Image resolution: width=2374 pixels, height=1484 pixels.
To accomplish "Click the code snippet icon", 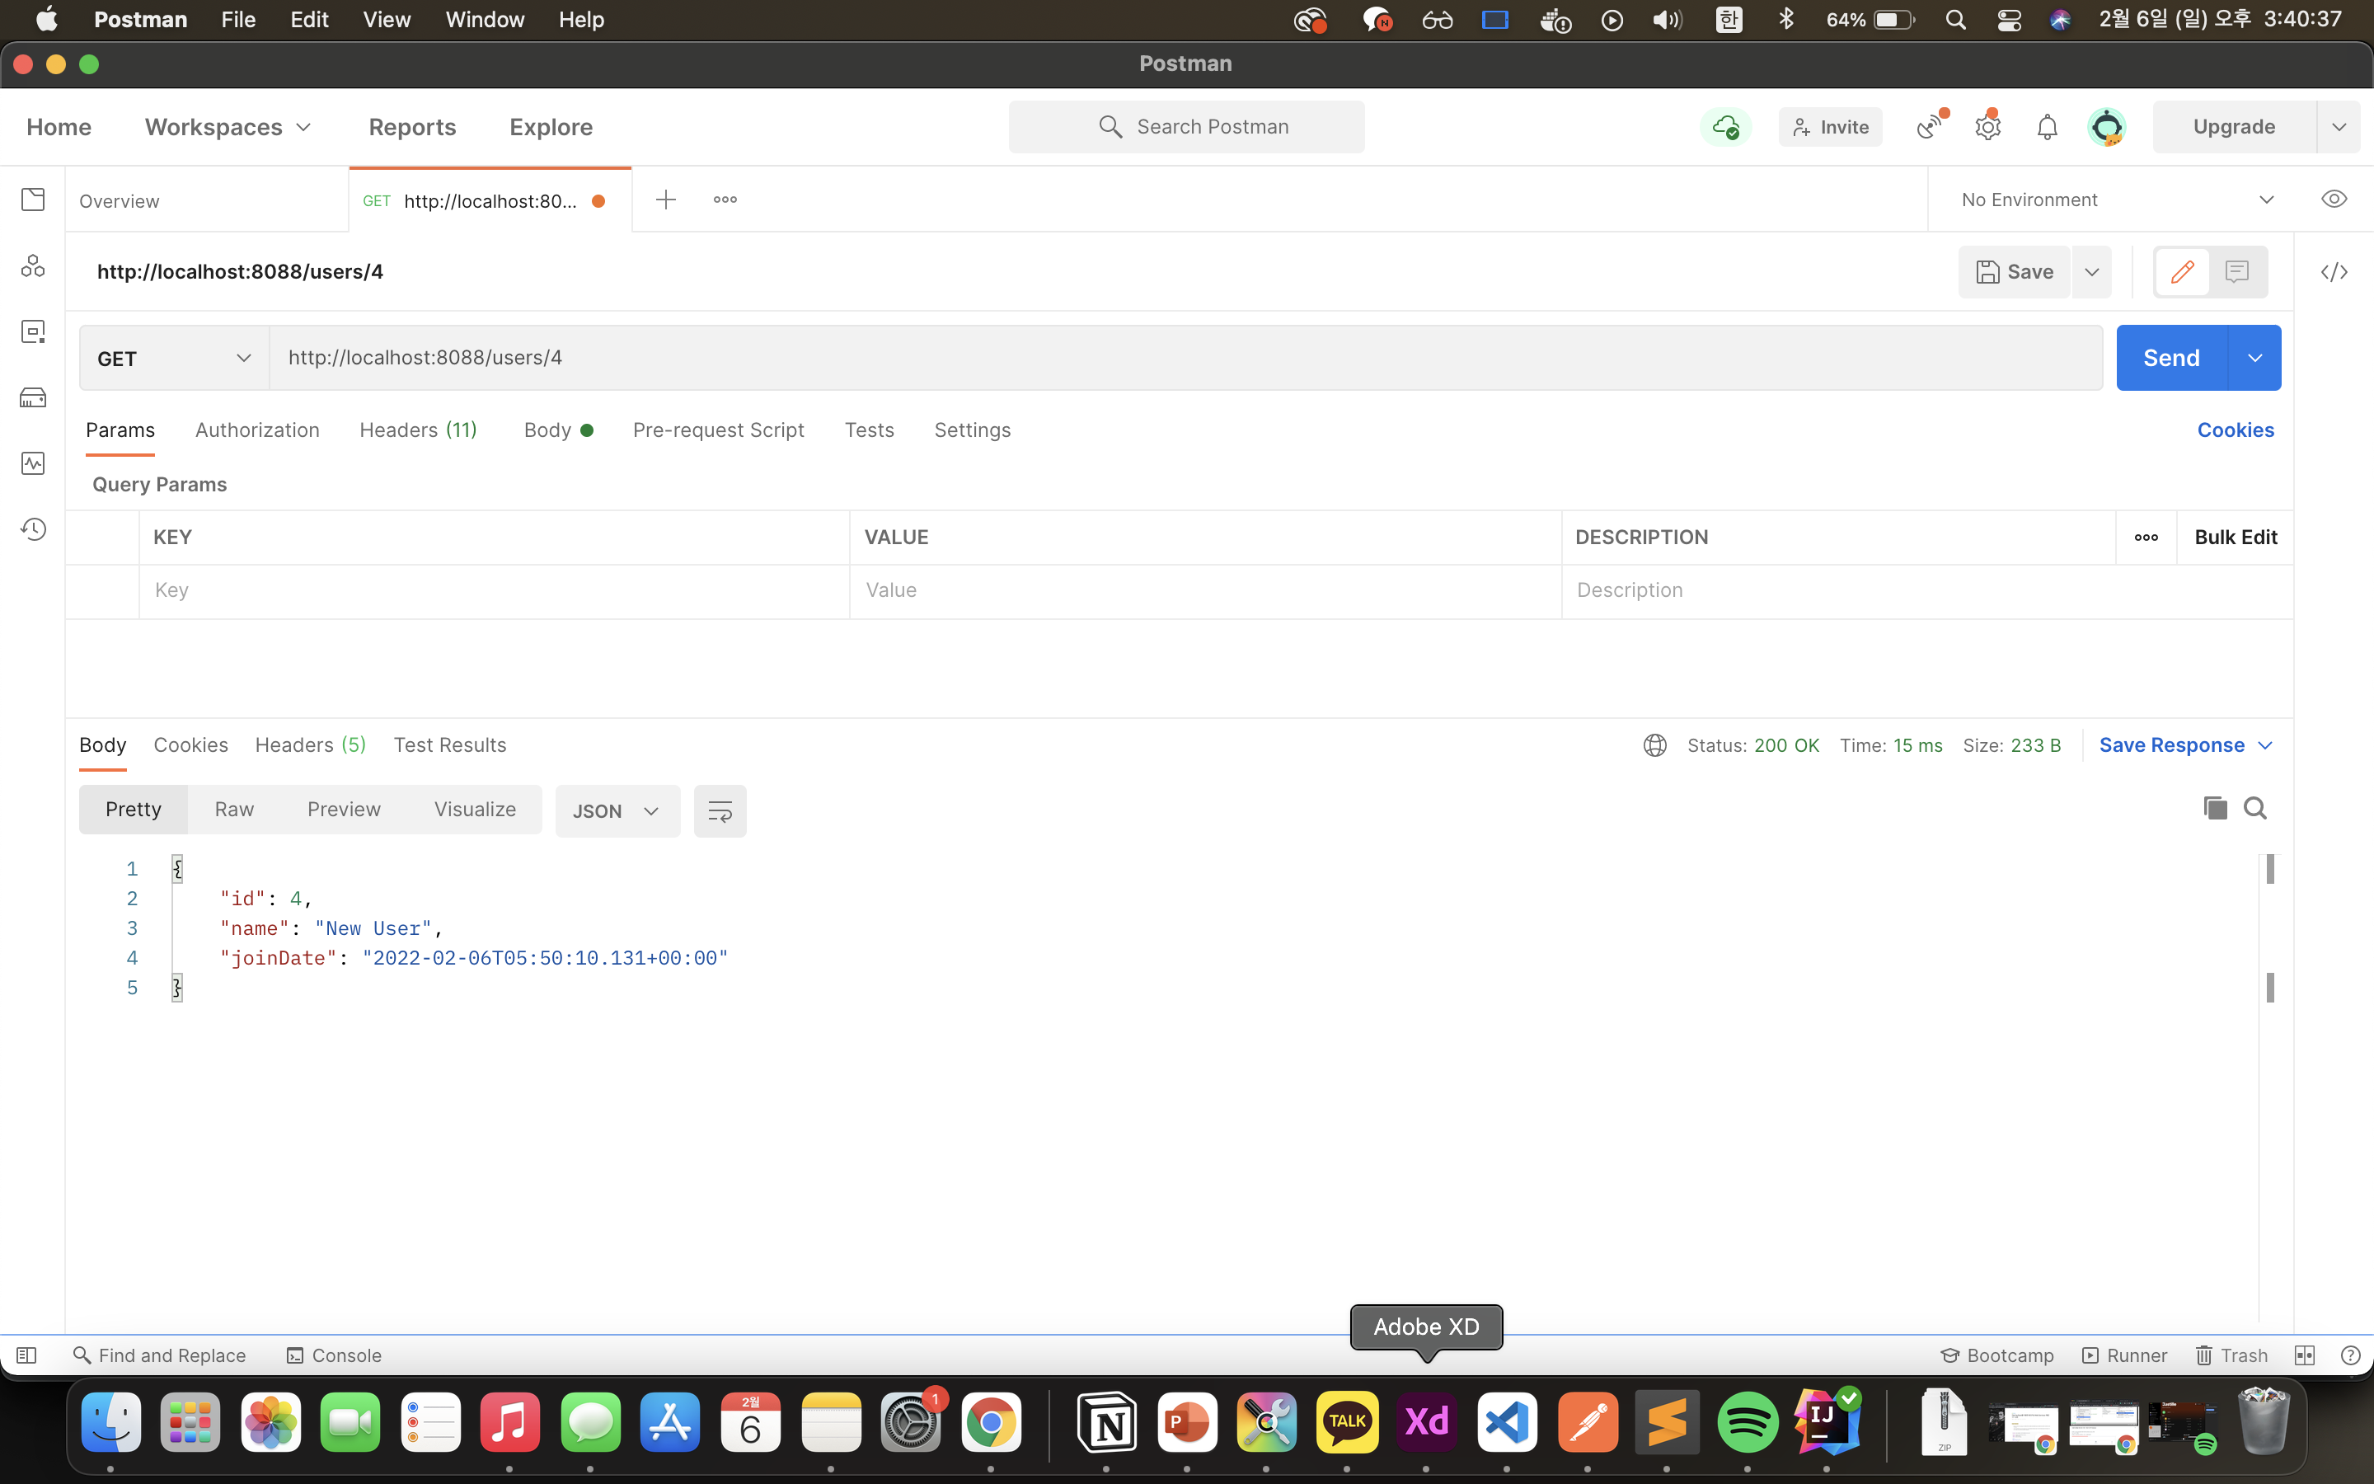I will [x=2334, y=272].
